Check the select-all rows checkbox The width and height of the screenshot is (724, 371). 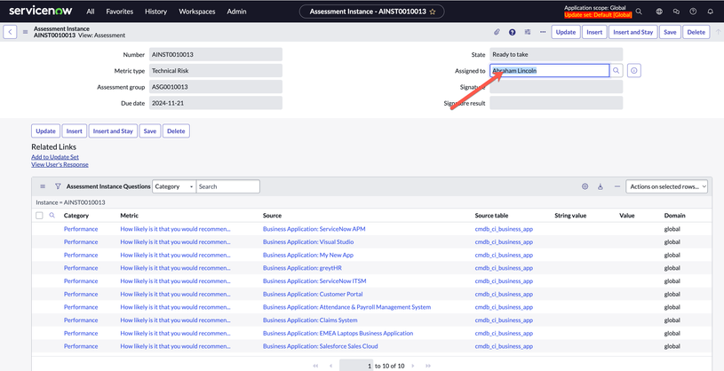(39, 216)
